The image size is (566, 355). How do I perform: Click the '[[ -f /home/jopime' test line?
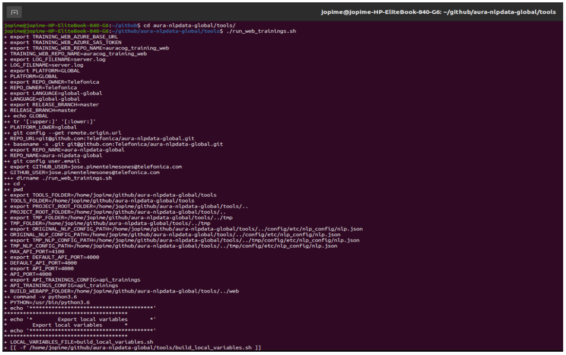132,348
